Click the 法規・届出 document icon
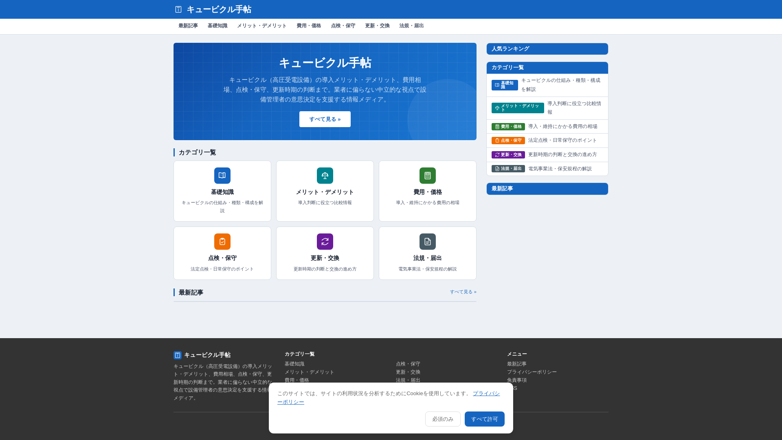Image resolution: width=782 pixels, height=440 pixels. (428, 242)
